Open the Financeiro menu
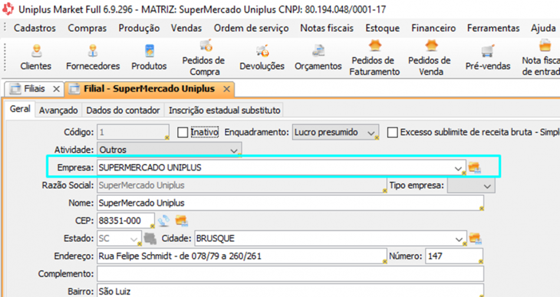 tap(433, 28)
